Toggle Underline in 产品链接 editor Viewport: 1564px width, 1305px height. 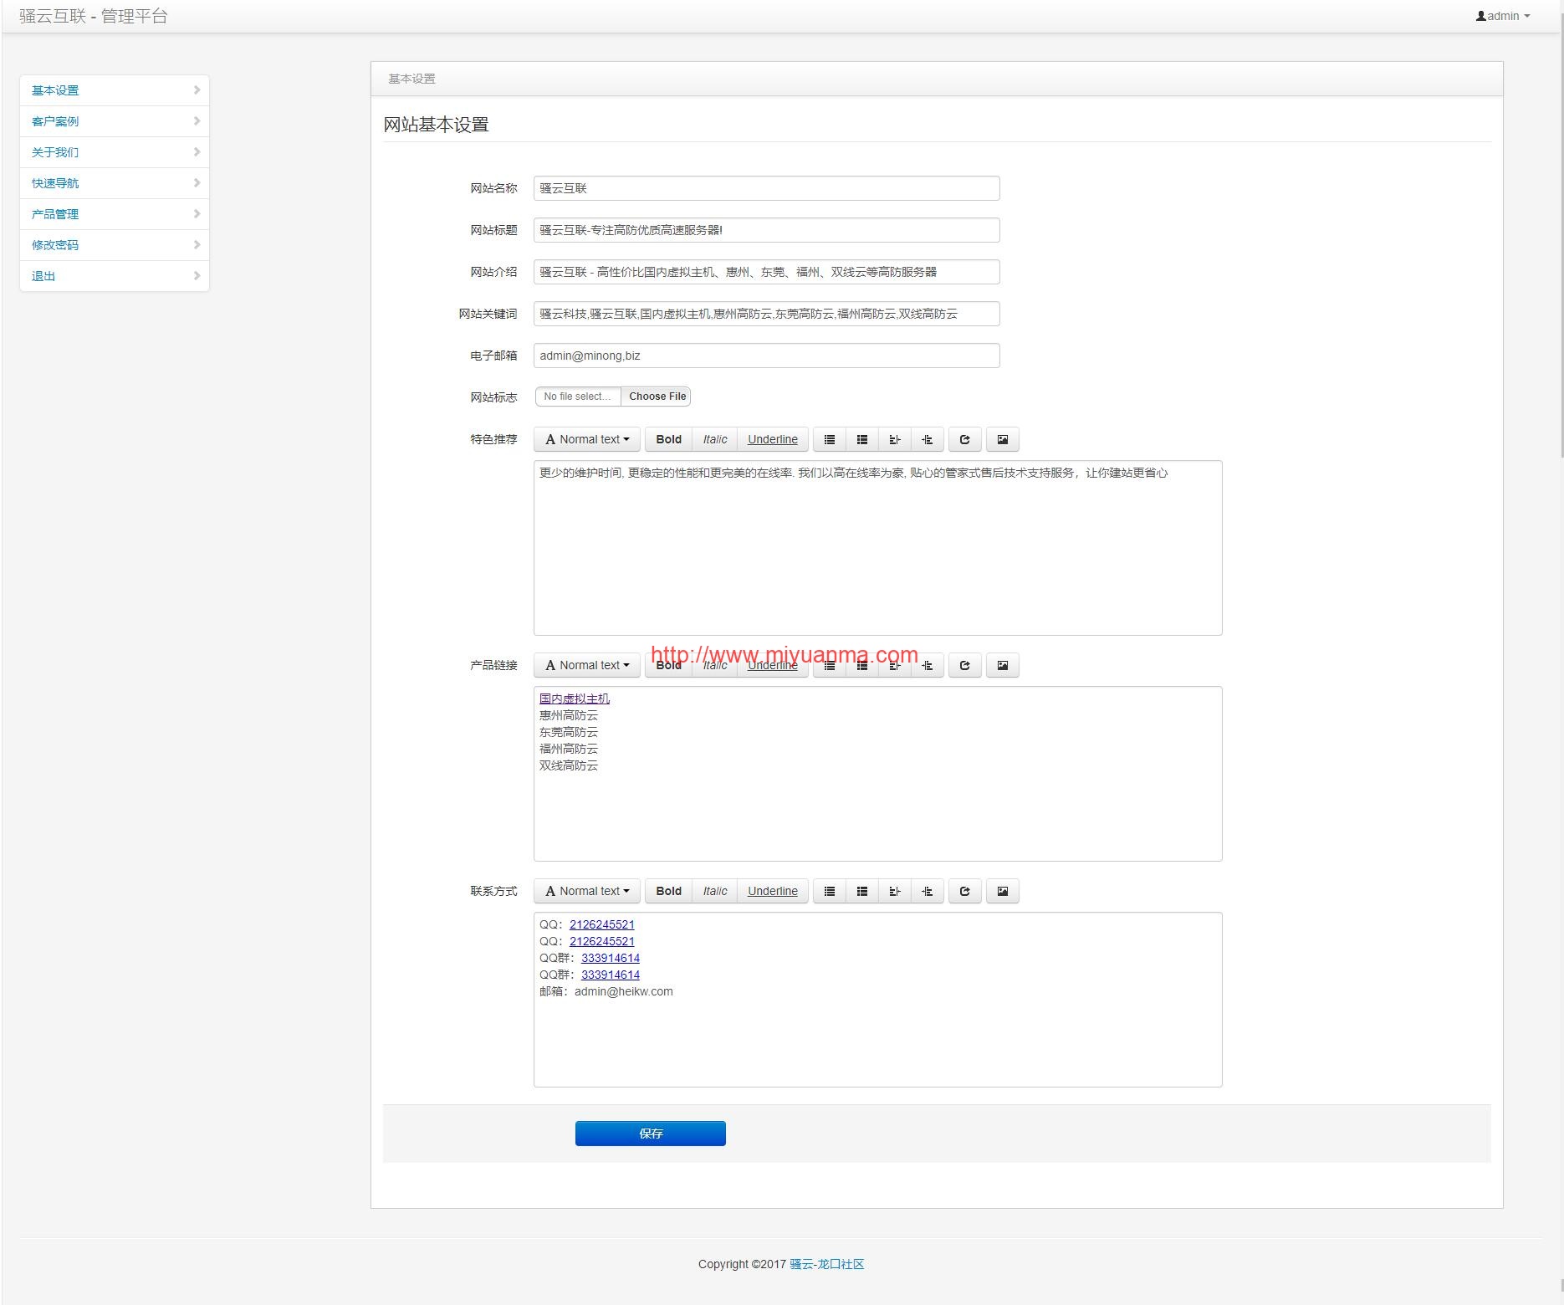(x=773, y=665)
